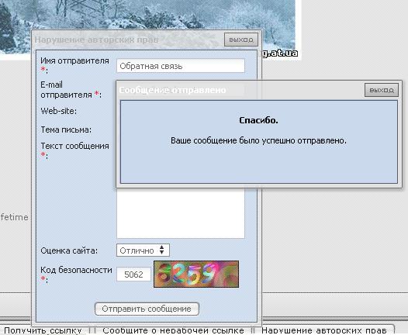Image resolution: width=408 pixels, height=335 pixels.
Task: Click выход on 'Нарушение авторских прав' dialog
Action: 241,40
